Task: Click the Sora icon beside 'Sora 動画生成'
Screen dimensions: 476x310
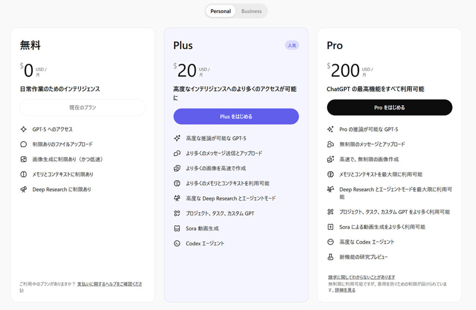Action: click(x=177, y=228)
